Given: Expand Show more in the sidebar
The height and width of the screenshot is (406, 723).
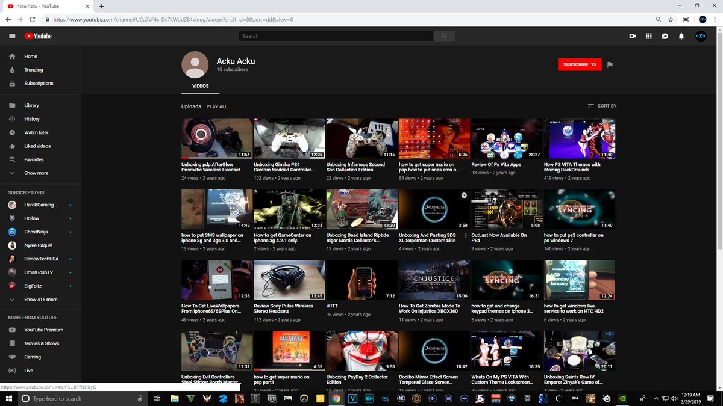Looking at the screenshot, I should tap(40, 173).
